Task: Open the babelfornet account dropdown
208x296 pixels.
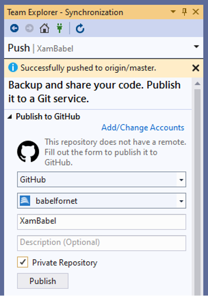Action: click(102, 201)
